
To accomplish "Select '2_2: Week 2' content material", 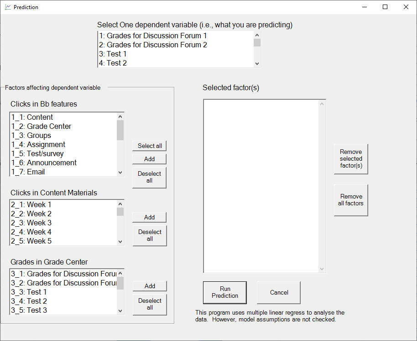I will tap(63, 214).
